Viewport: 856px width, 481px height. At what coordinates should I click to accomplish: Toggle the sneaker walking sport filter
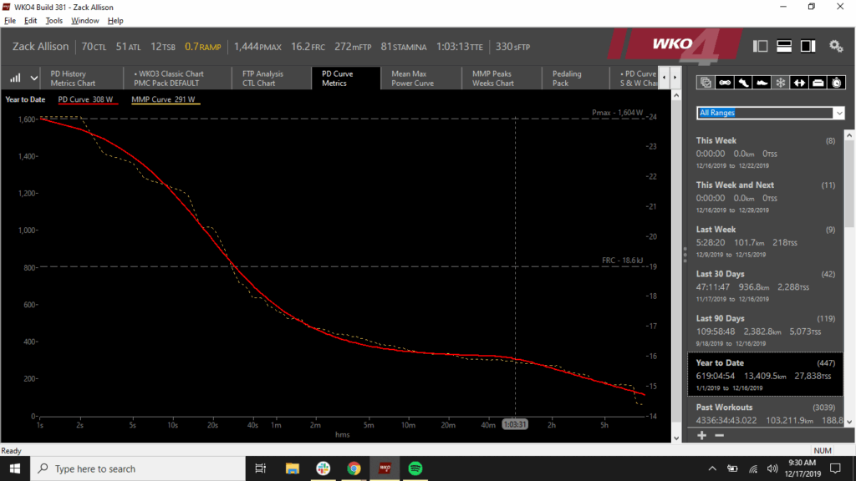tap(762, 83)
